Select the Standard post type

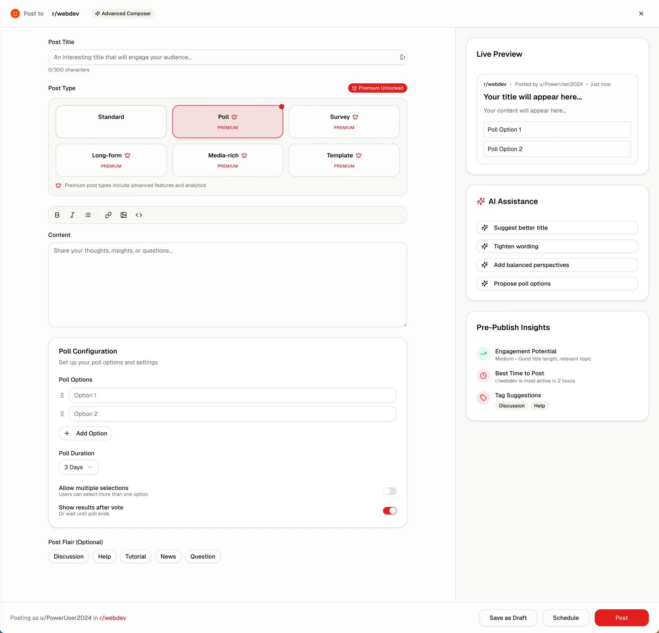(111, 121)
